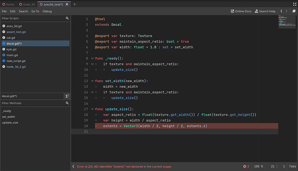Viewport: 298px width, 171px height.
Task: Open assert_test.gd in the scripts list
Action: coord(16,32)
